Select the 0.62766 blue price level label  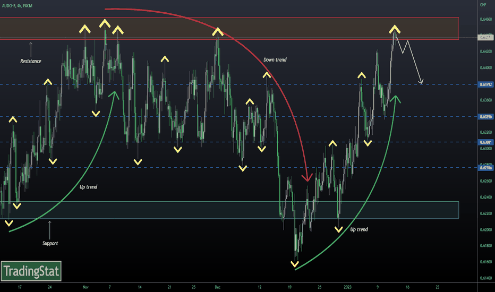(486, 168)
